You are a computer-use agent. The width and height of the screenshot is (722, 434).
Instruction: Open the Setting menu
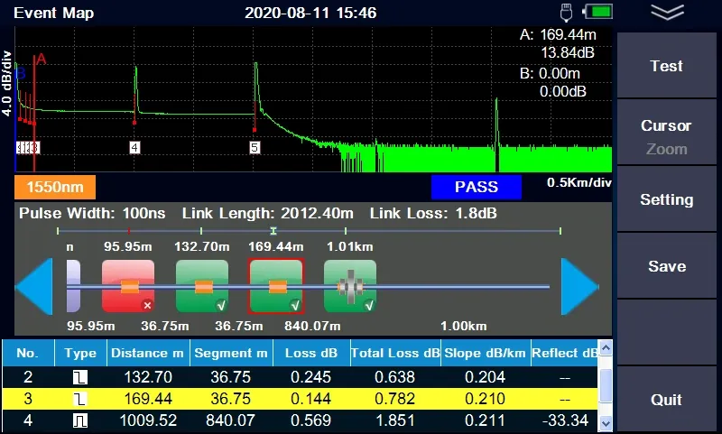tap(666, 199)
